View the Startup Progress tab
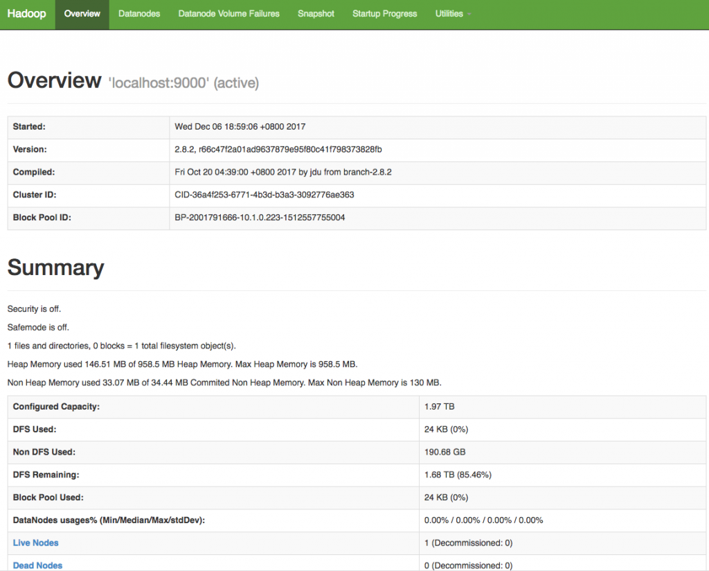709x571 pixels. click(385, 14)
